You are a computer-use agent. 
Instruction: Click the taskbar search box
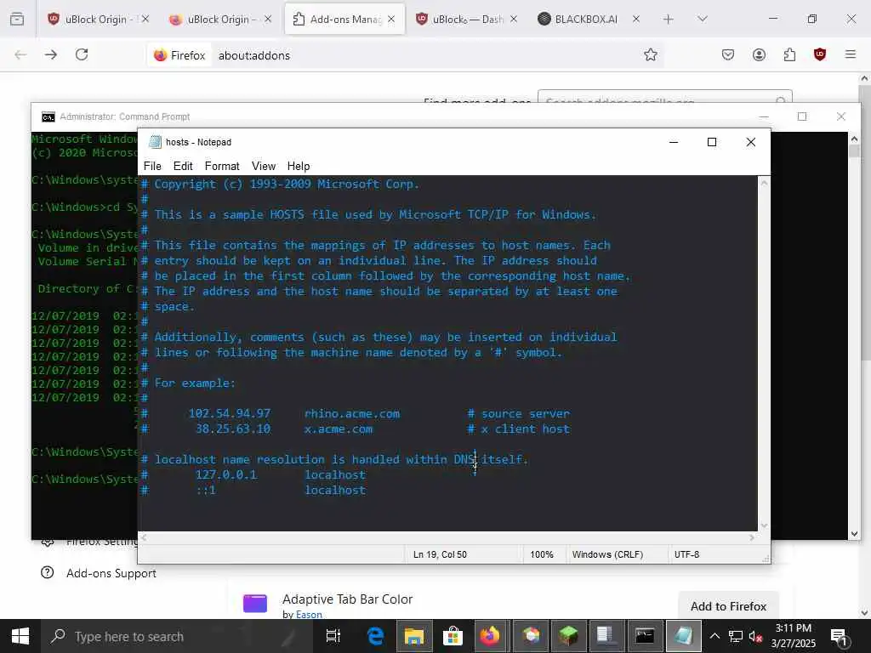[x=178, y=636]
